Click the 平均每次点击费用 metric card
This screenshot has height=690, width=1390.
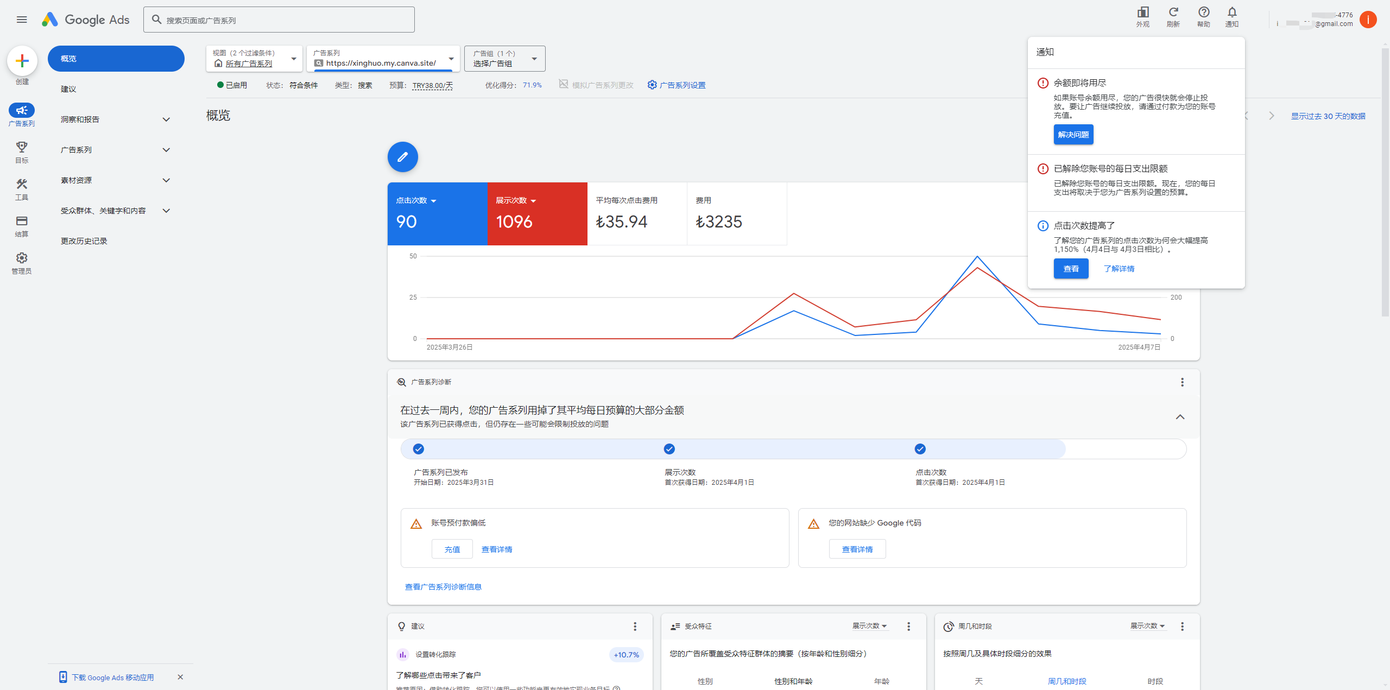(637, 213)
